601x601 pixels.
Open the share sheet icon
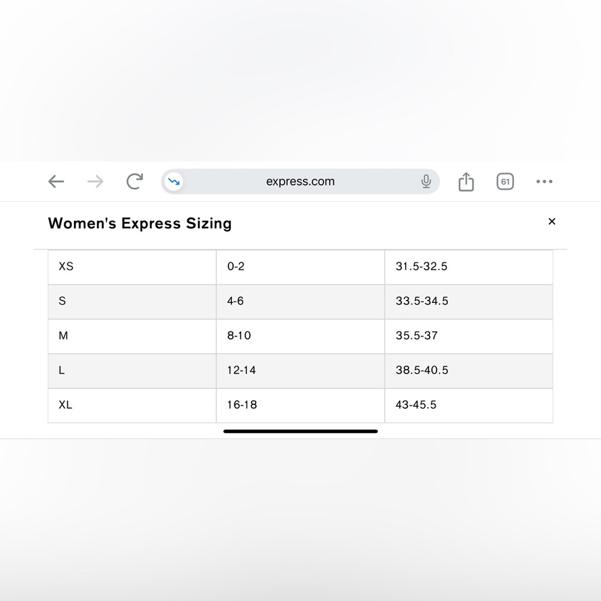click(x=466, y=182)
